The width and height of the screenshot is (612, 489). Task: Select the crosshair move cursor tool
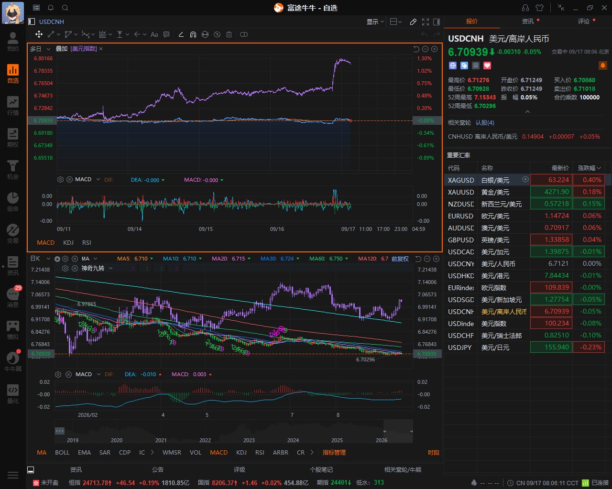click(x=39, y=34)
